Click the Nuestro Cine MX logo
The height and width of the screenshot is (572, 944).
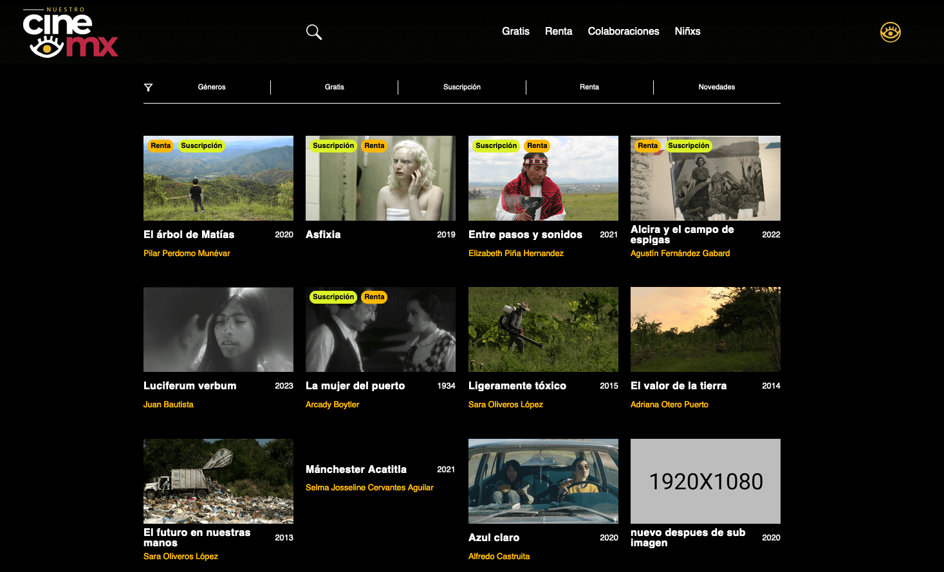click(x=70, y=33)
